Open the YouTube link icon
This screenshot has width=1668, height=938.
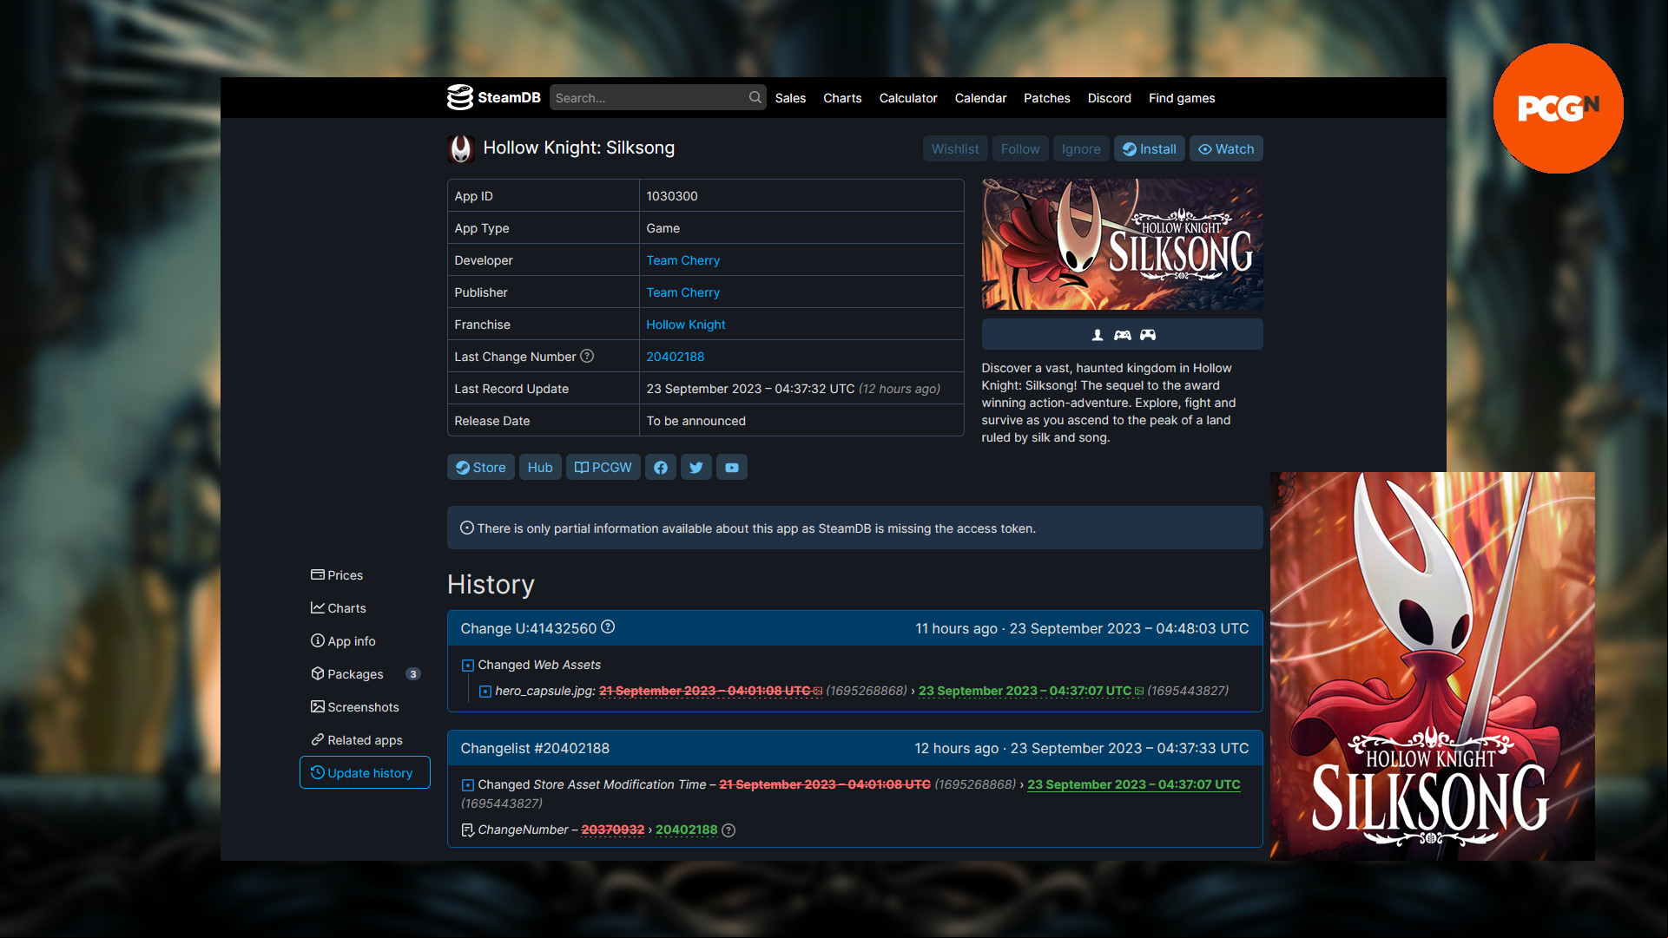[x=732, y=467]
